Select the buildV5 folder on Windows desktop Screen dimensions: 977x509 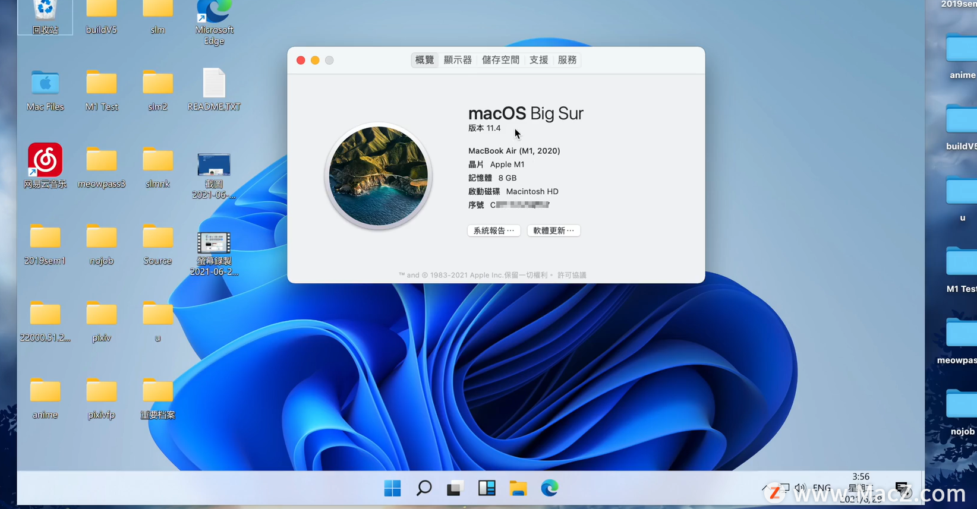tap(101, 17)
